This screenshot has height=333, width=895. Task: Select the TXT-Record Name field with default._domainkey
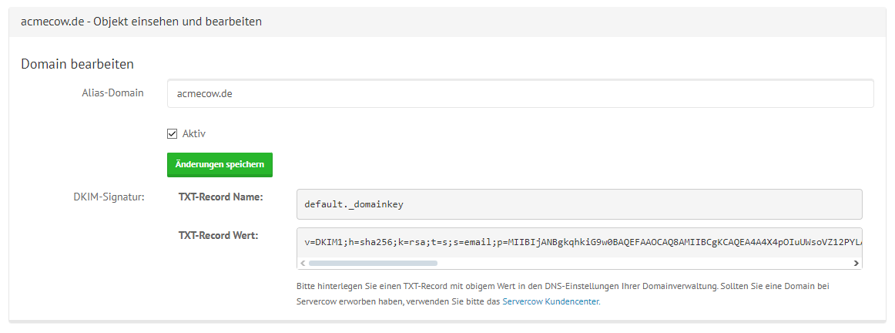tap(578, 204)
